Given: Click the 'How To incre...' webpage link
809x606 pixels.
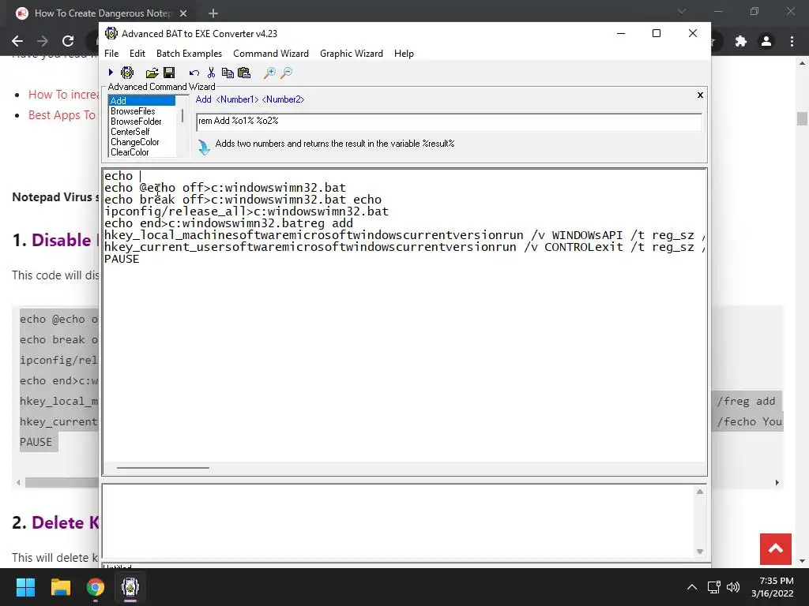Looking at the screenshot, I should coord(63,95).
